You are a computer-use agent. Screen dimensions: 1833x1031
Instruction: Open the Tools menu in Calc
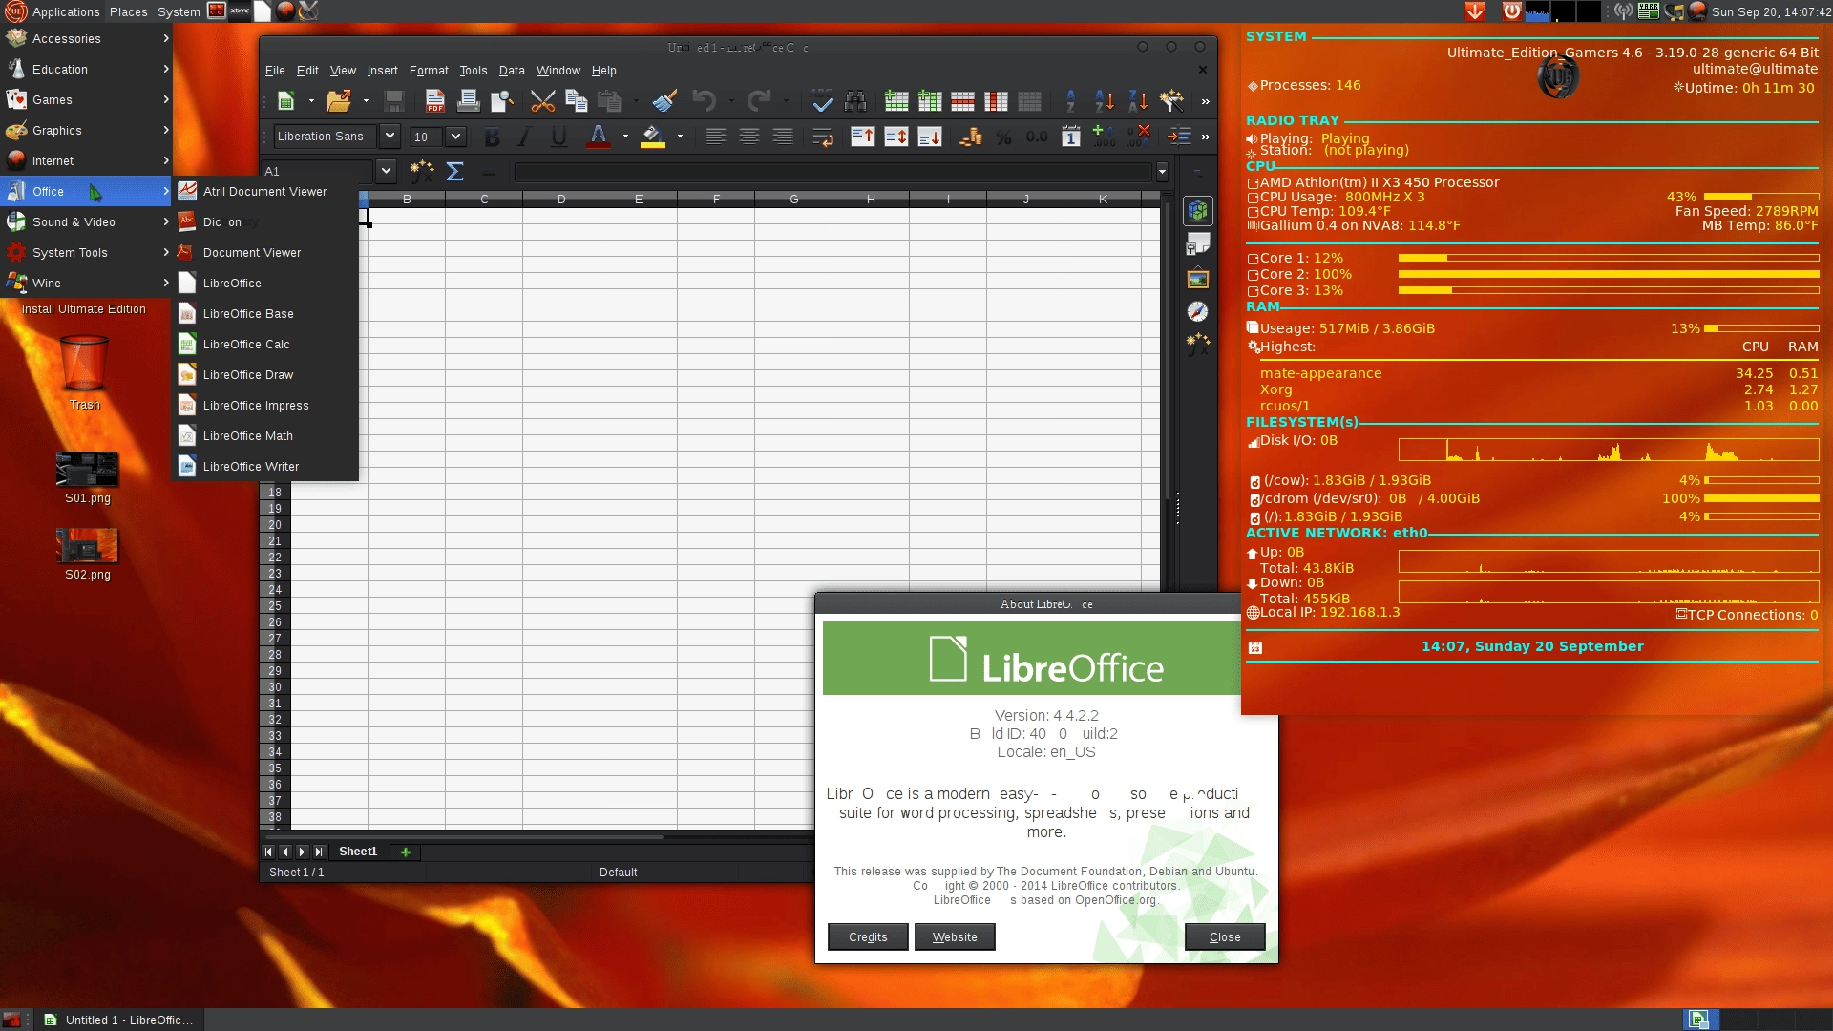pyautogui.click(x=474, y=71)
